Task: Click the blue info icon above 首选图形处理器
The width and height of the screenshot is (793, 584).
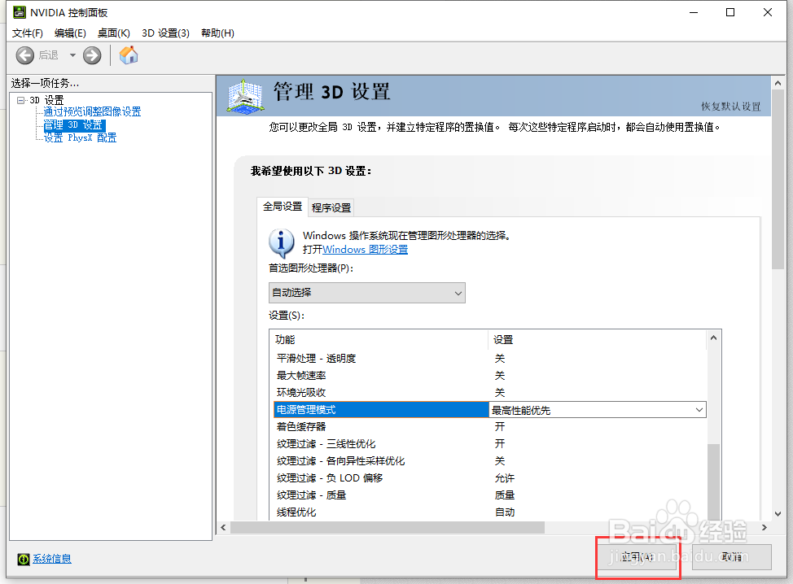Action: pos(281,243)
